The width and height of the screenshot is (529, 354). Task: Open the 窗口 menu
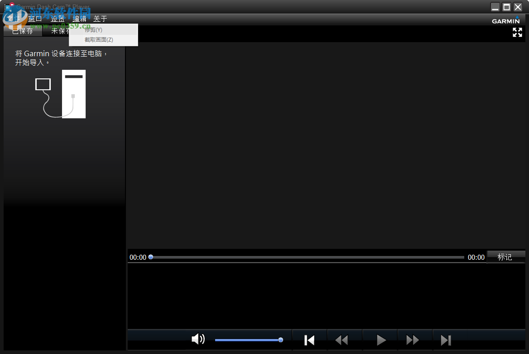35,19
